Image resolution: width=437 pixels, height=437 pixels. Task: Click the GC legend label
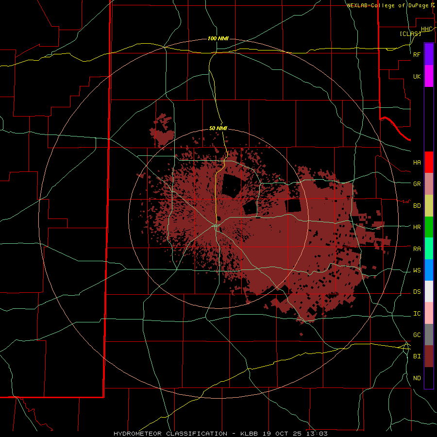coord(417,335)
